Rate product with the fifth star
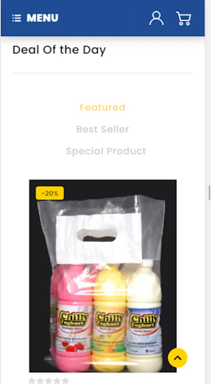 pyautogui.click(x=65, y=381)
